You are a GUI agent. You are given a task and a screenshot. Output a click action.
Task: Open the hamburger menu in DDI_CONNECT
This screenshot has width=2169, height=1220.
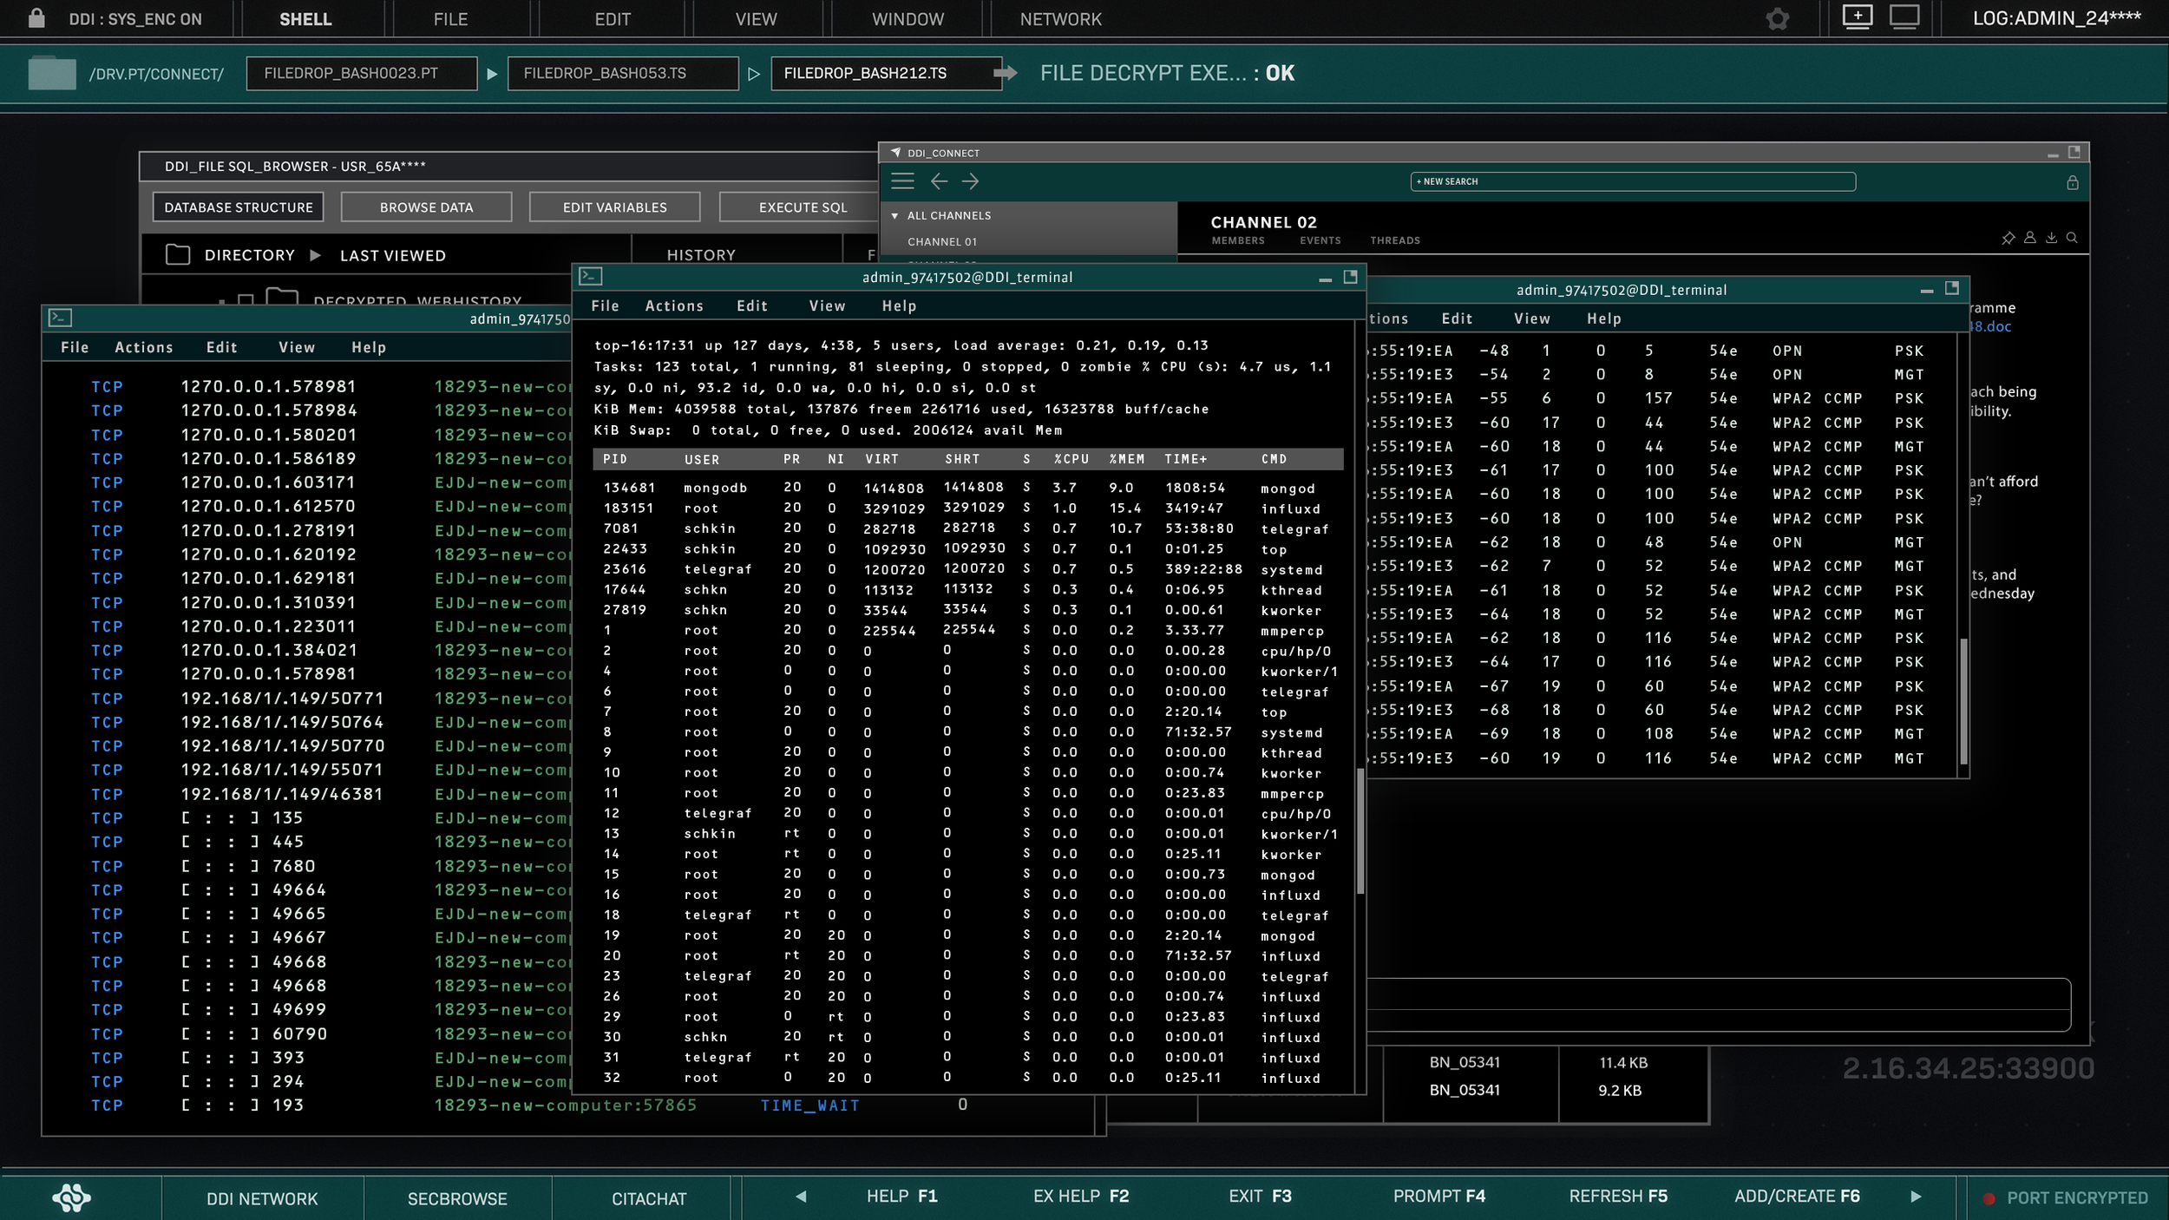point(902,180)
